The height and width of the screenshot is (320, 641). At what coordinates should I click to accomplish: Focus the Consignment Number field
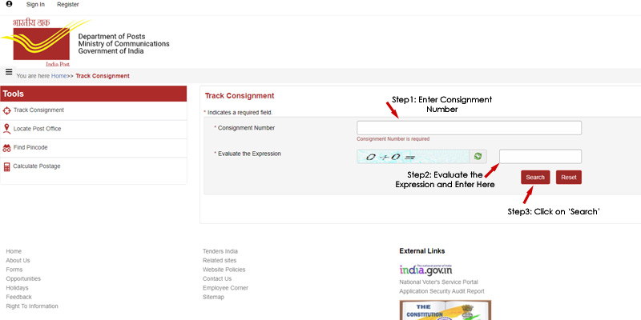coord(469,128)
